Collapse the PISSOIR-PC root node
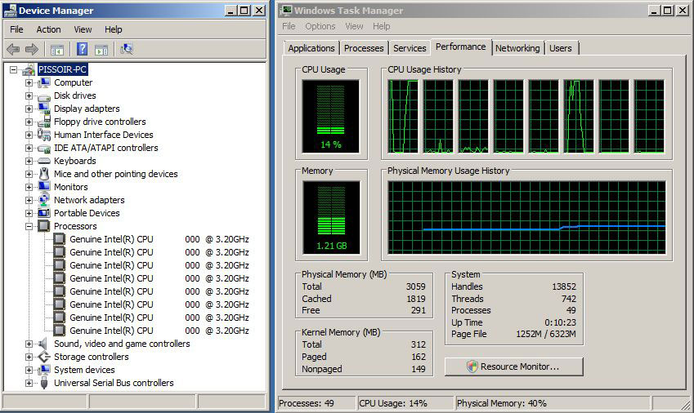694x413 pixels. (13, 70)
